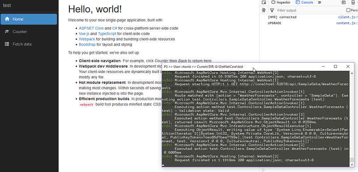Click the 'Client-side navigation' bold text
358x172 pixels.
[99, 61]
